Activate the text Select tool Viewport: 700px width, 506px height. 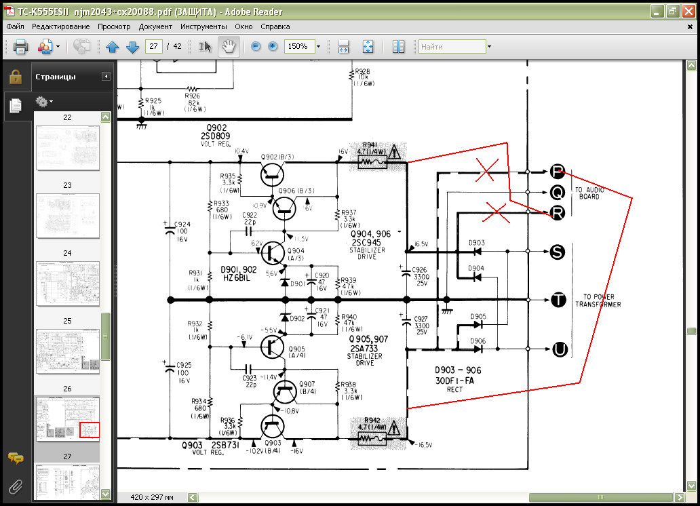(205, 47)
